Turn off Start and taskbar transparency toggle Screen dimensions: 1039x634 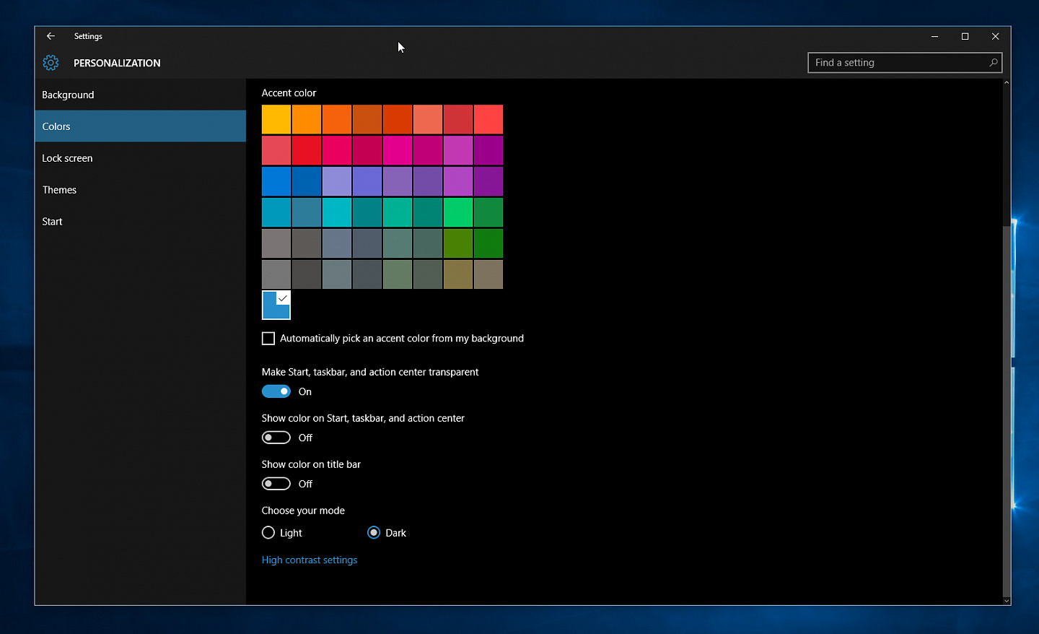pyautogui.click(x=276, y=391)
